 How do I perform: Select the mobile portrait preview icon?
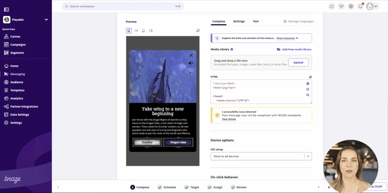(x=129, y=31)
